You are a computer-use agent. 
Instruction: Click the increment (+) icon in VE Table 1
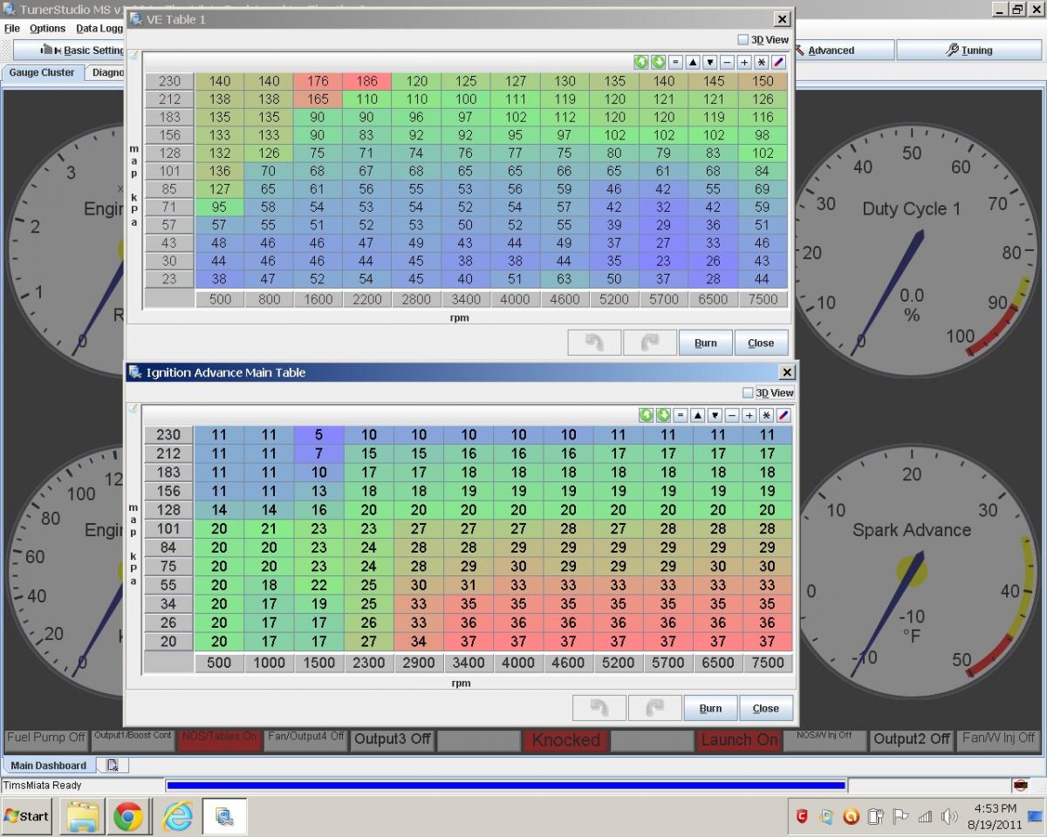tap(744, 62)
